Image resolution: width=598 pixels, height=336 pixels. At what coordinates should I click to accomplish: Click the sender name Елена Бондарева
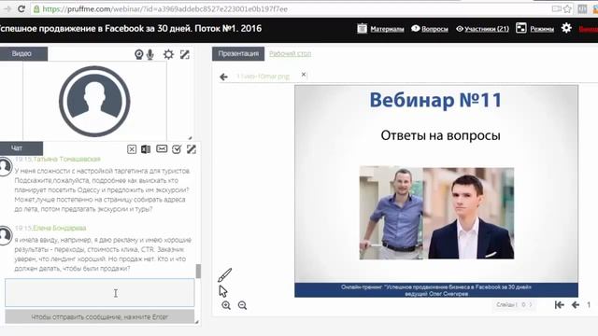(60, 228)
